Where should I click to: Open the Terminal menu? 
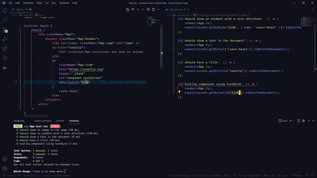[x=64, y=3]
